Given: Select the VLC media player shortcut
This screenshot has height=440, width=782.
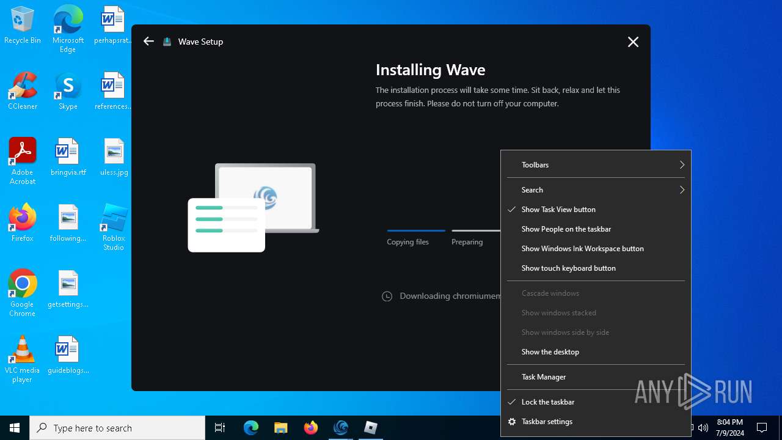Looking at the screenshot, I should (23, 359).
